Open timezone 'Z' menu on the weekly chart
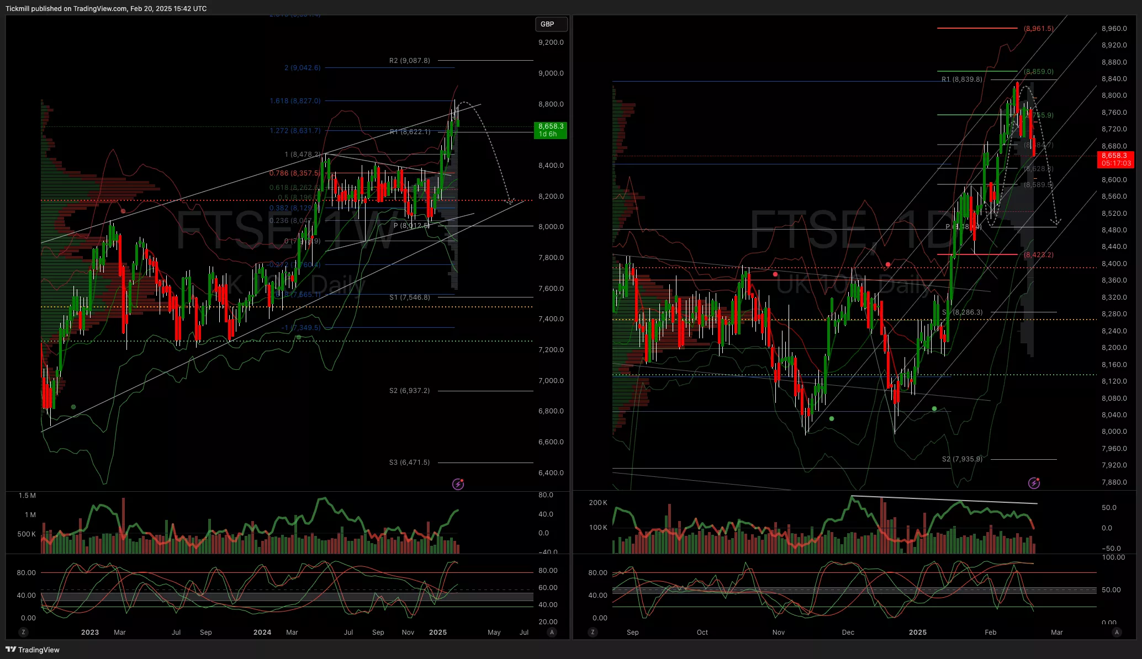The height and width of the screenshot is (659, 1142). coord(23,632)
